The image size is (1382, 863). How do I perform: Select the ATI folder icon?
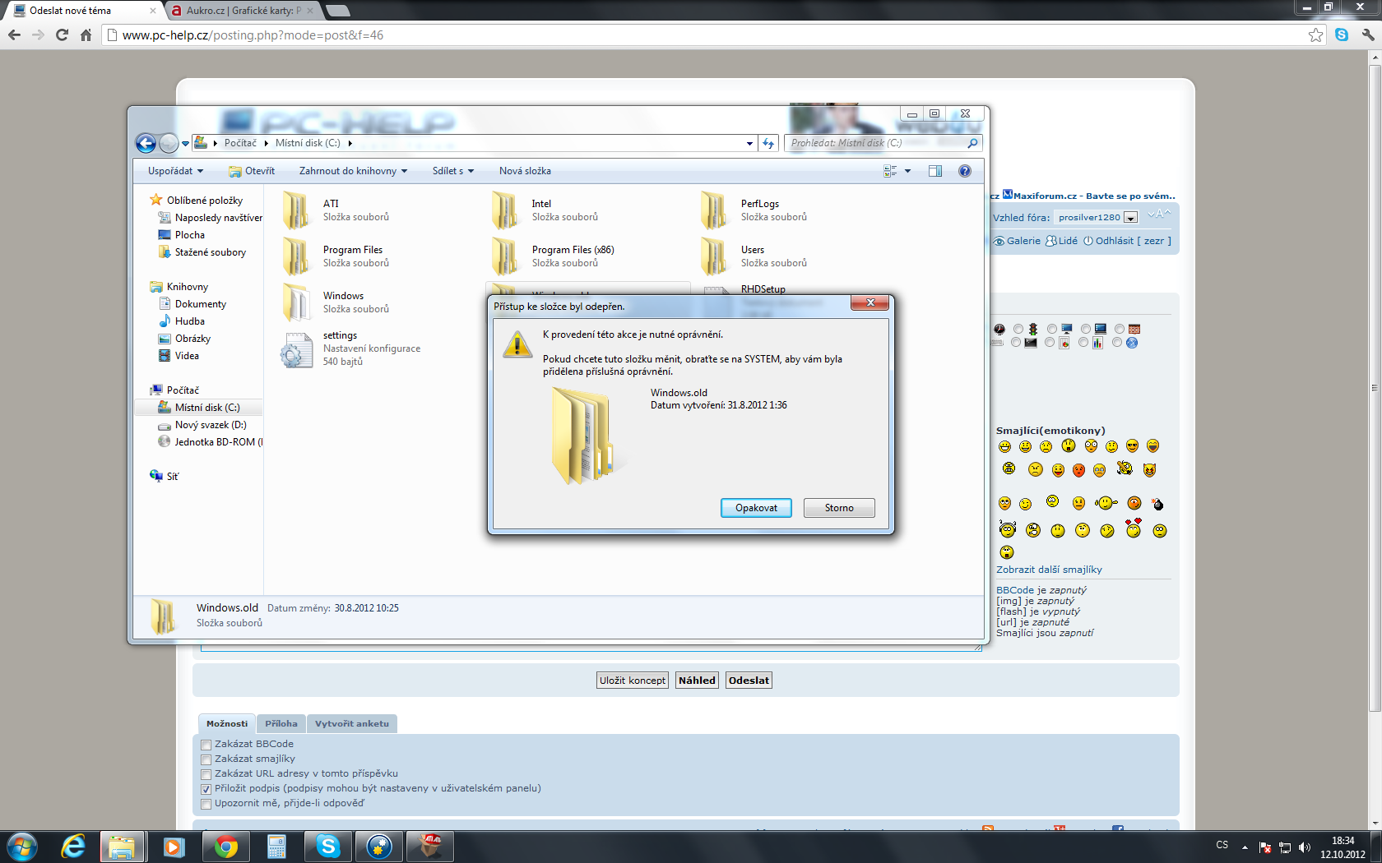pos(296,210)
